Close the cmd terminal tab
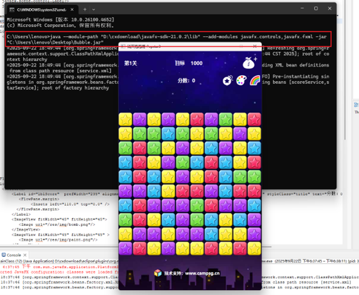The width and height of the screenshot is (359, 295). (72, 10)
